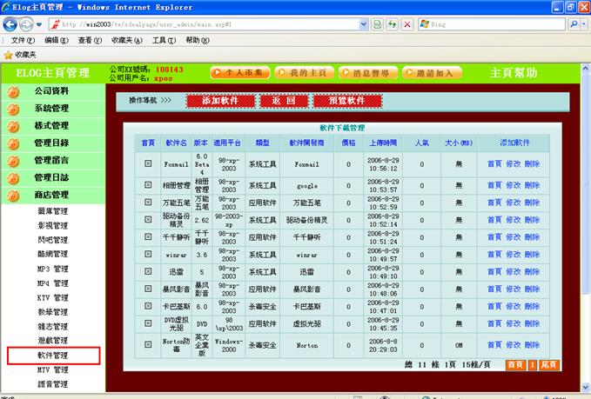The image size is (591, 399).
Task: Click 刪除 link in the Norton row
Action: 532,346
